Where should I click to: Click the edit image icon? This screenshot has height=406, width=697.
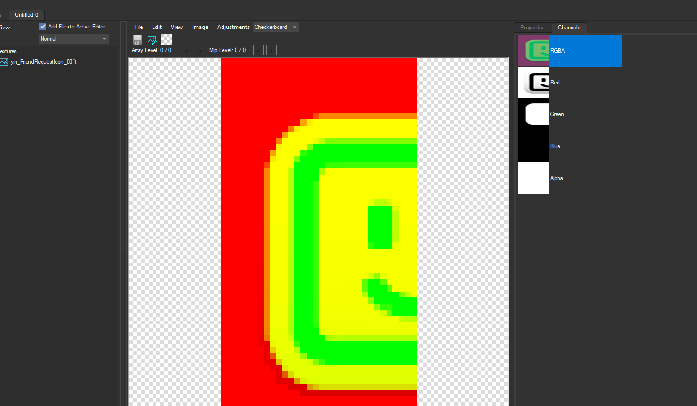(x=152, y=40)
